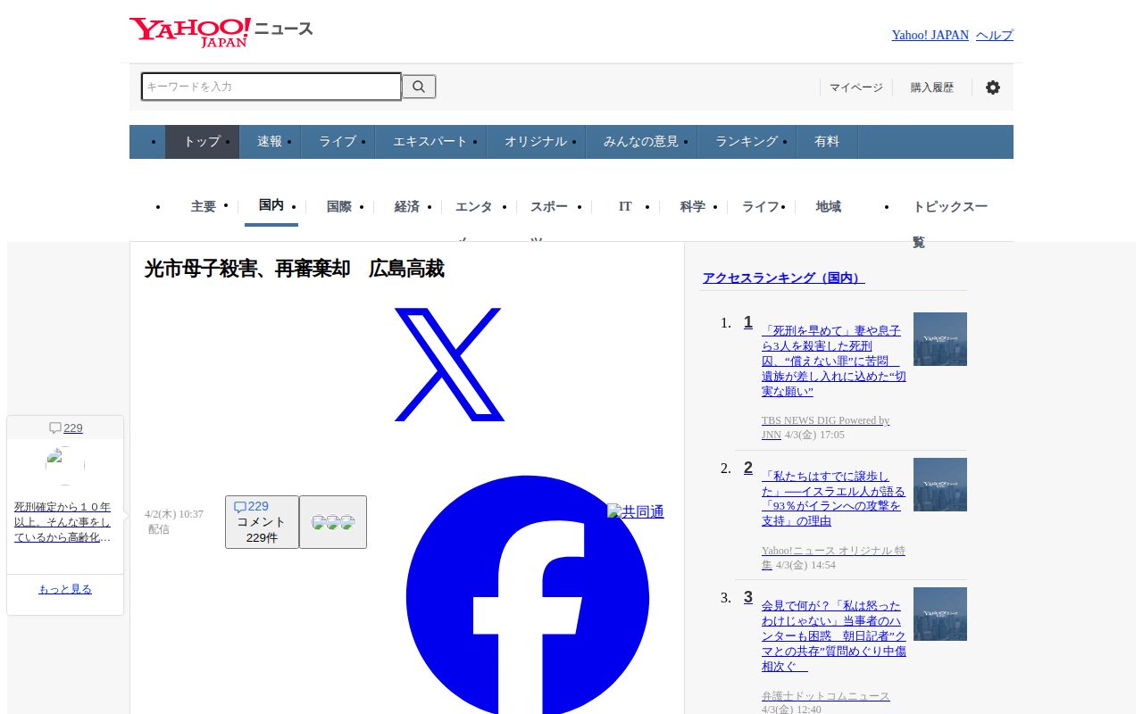
Task: Switch to the 科学 category
Action: coord(693,206)
